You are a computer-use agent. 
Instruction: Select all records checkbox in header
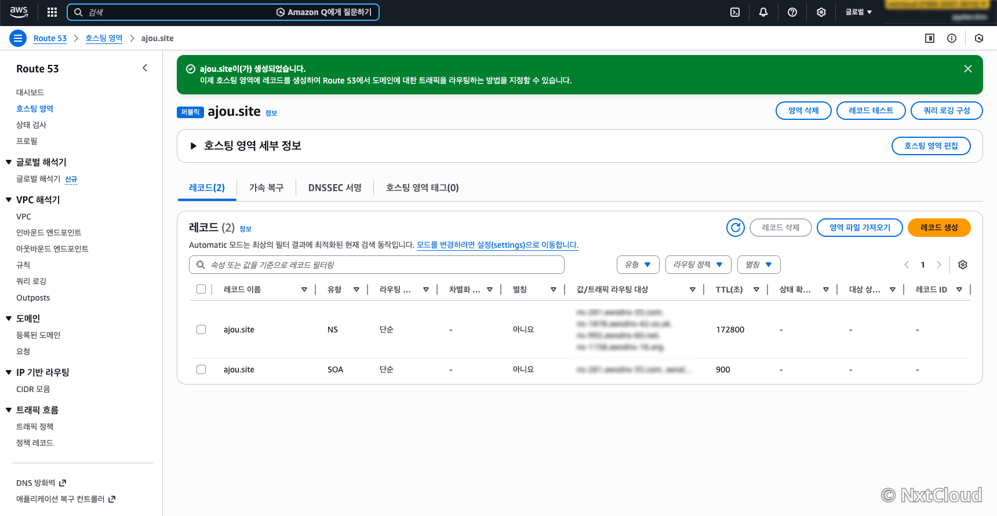tap(201, 289)
